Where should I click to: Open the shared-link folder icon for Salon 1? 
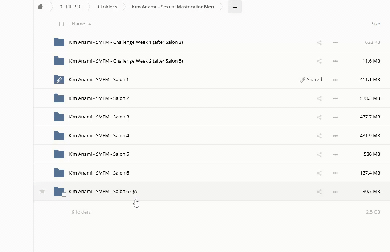tap(59, 80)
